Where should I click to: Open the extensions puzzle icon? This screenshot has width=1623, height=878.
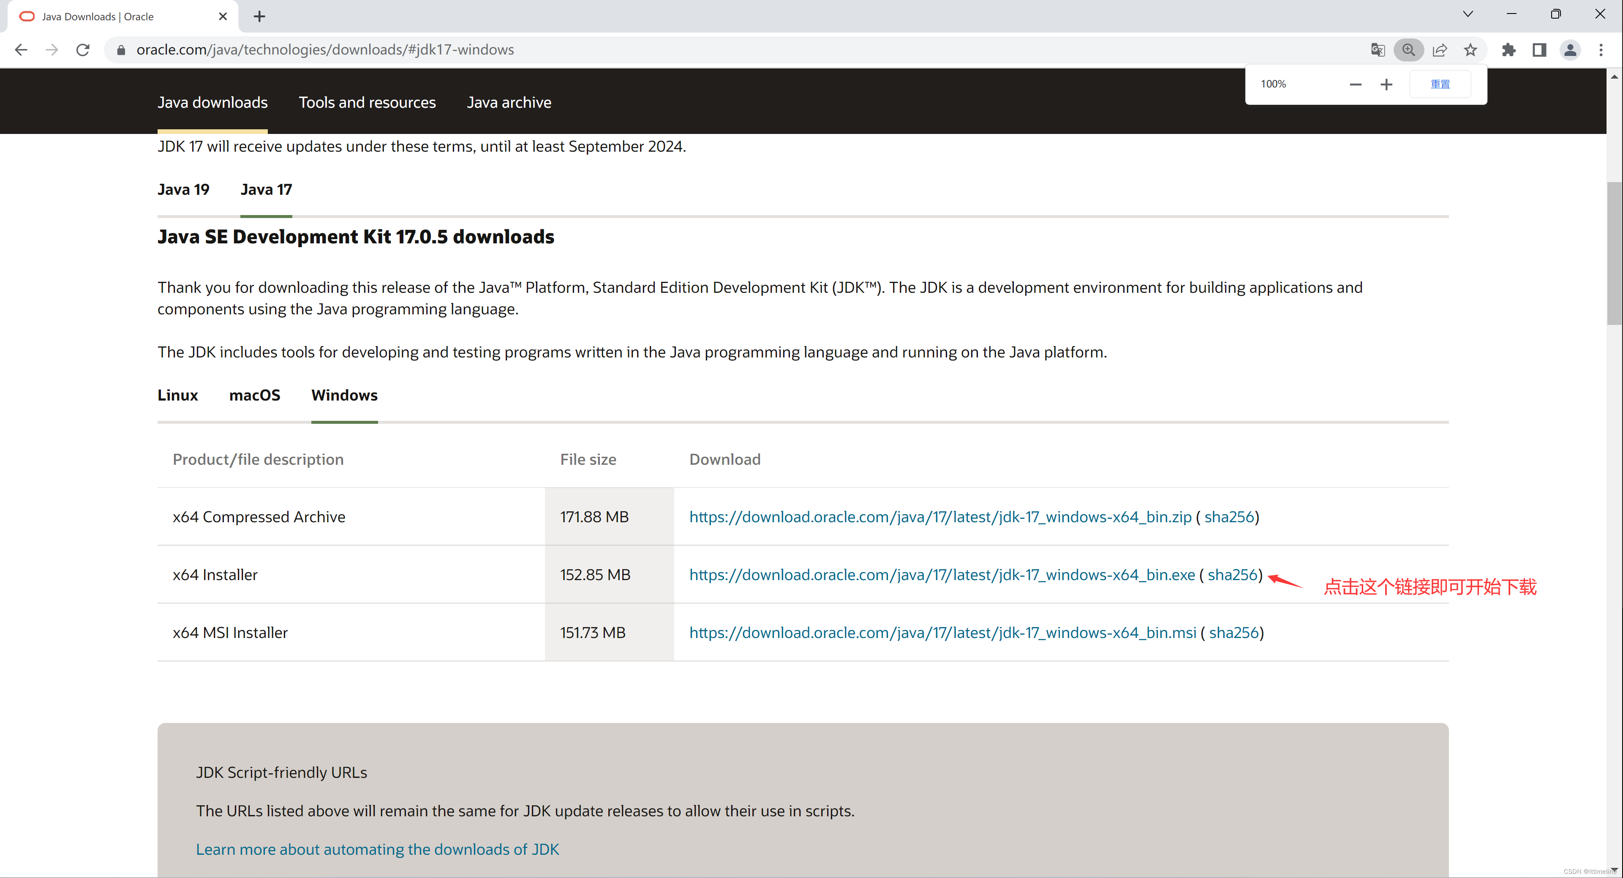pos(1509,50)
